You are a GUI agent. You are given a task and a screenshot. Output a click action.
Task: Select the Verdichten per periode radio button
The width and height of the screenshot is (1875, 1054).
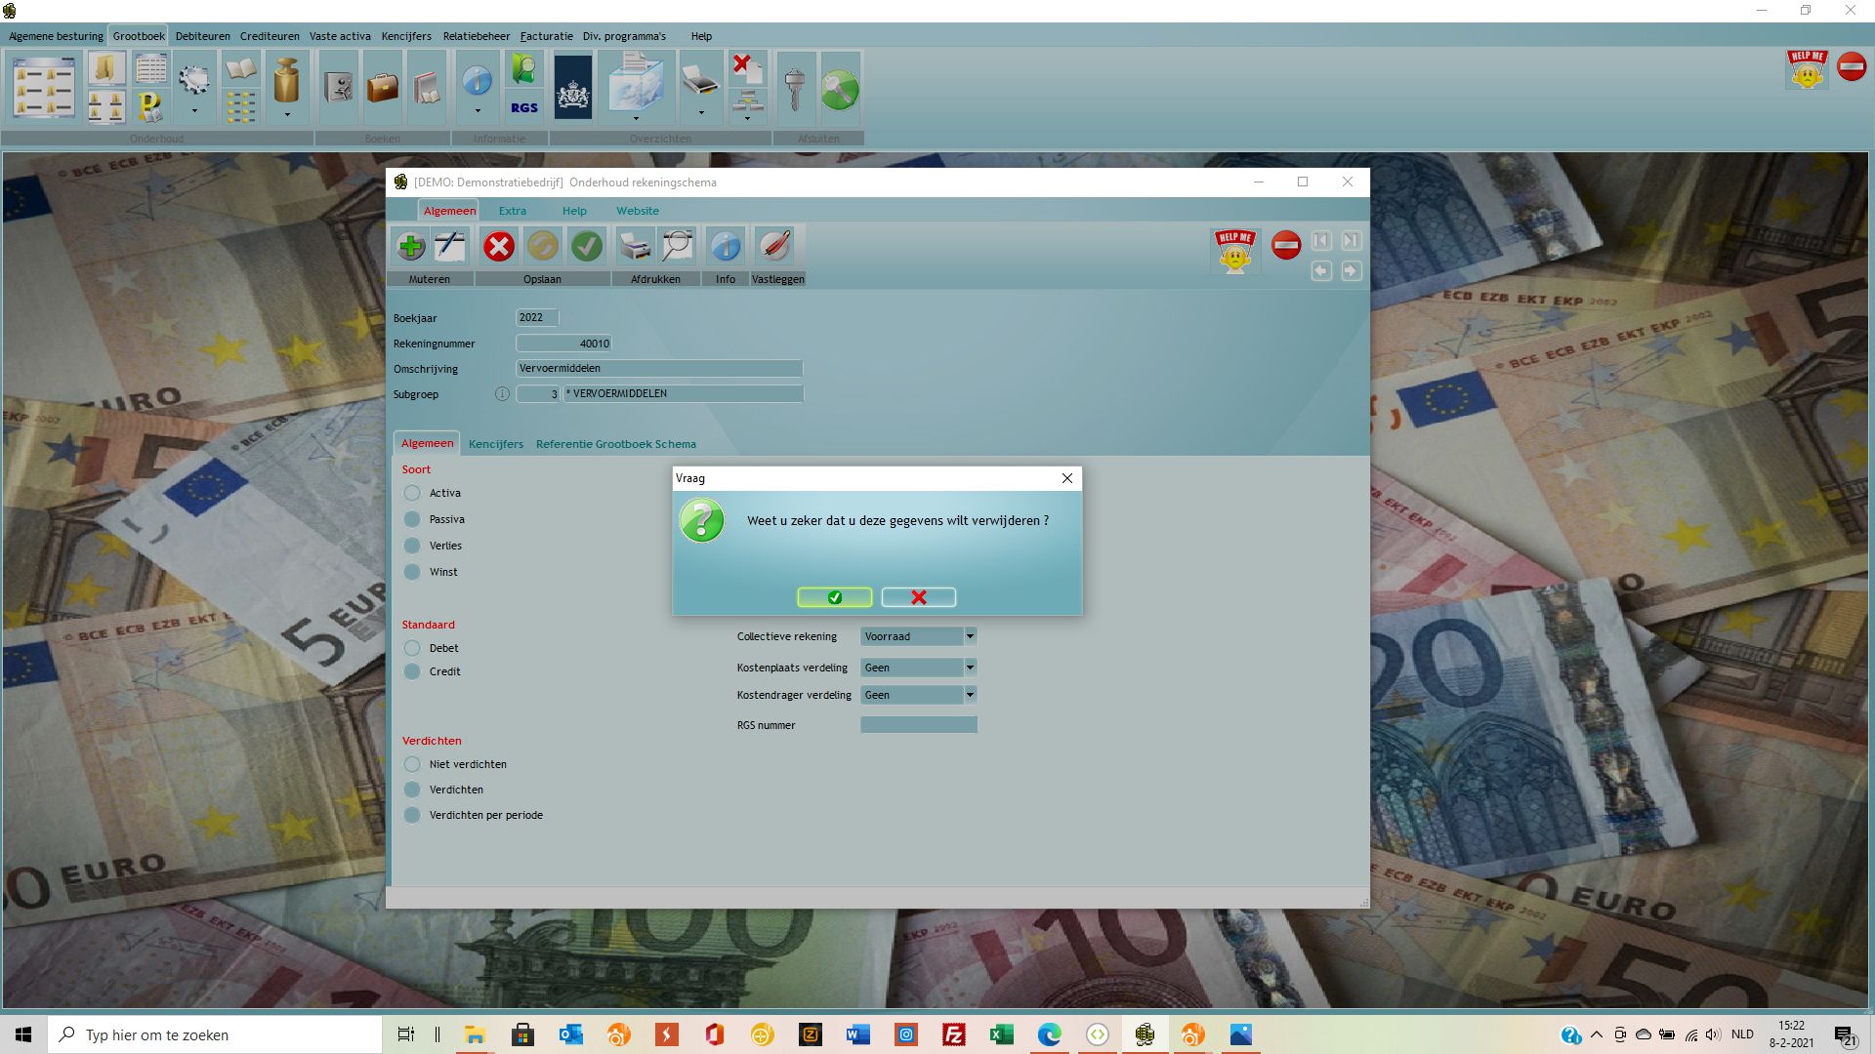(412, 815)
